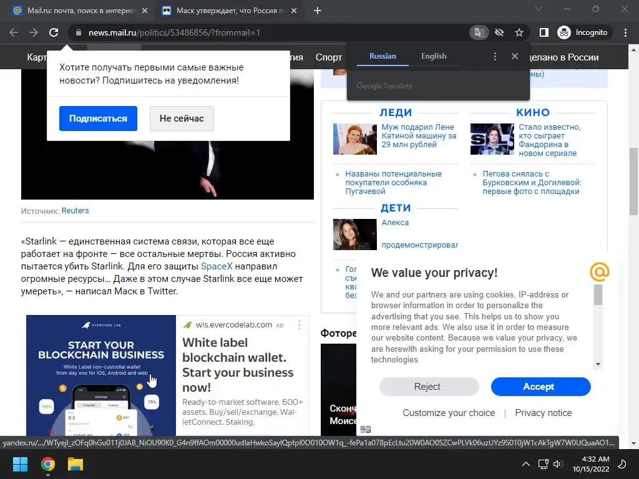Click the third-party cookies blocked eye icon

pos(499,32)
